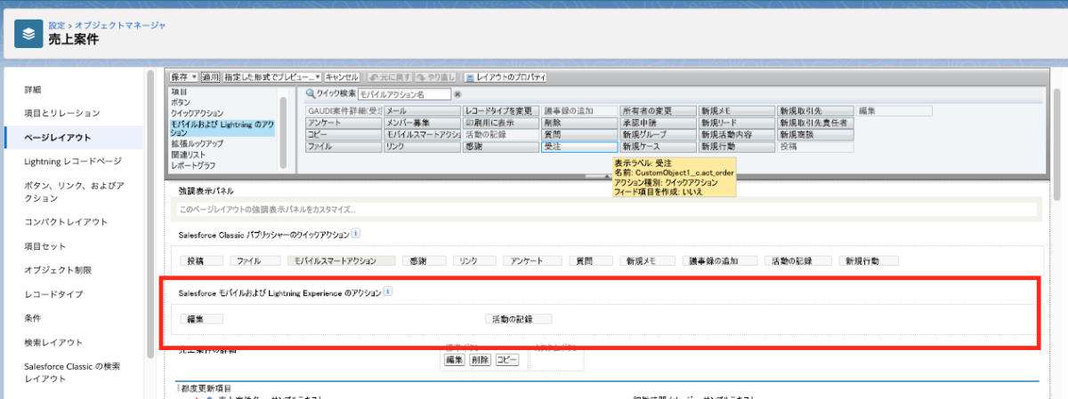1068x399 pixels.
Task: Click the やり直し redo button
Action: click(435, 77)
